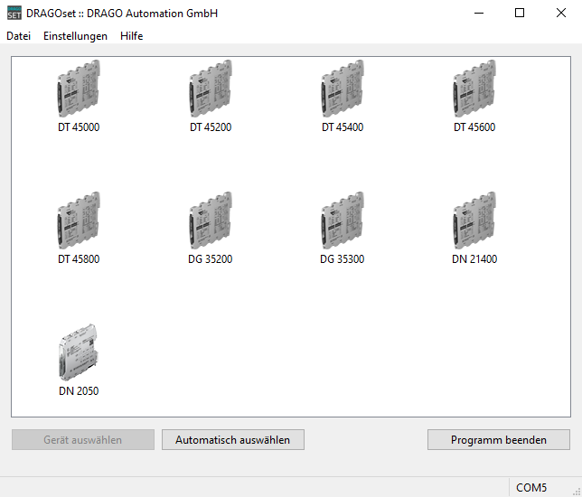The image size is (582, 497).
Task: Open the Einstellungen menu
Action: coord(75,36)
